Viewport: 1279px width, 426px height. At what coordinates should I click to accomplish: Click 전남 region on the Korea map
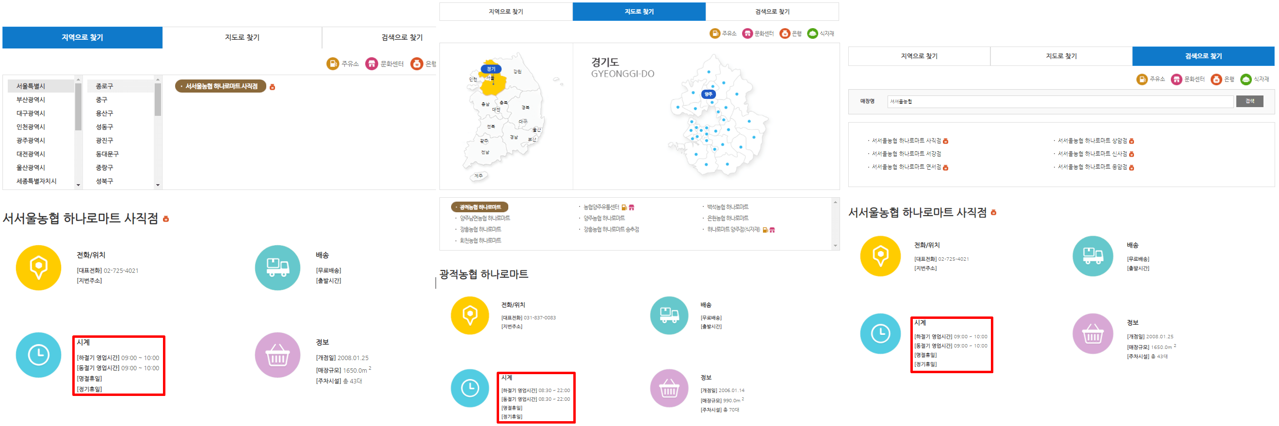pyautogui.click(x=485, y=153)
